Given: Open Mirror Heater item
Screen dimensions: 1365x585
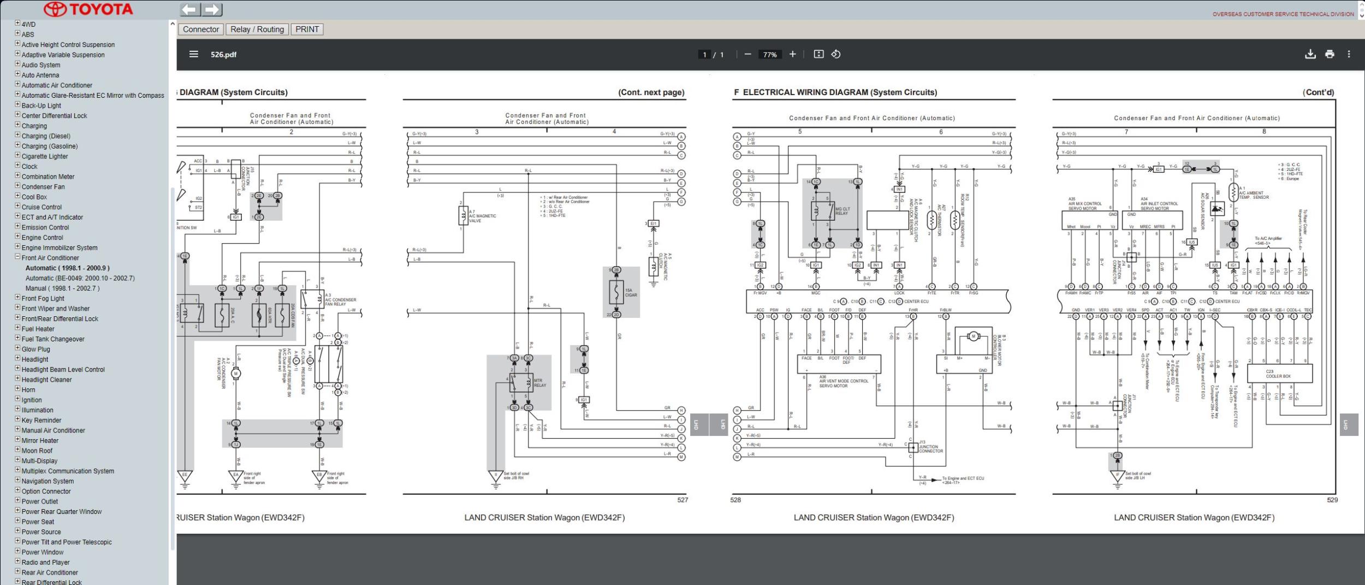Looking at the screenshot, I should pyautogui.click(x=40, y=441).
